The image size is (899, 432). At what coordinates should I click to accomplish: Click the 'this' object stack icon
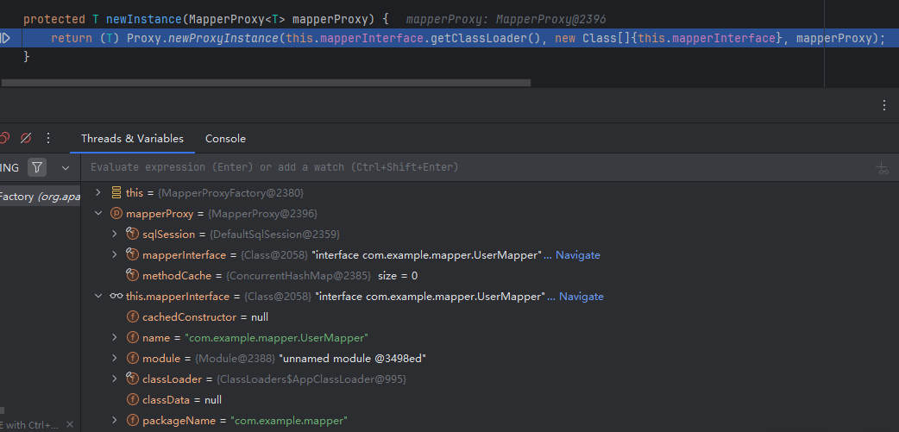coord(116,192)
